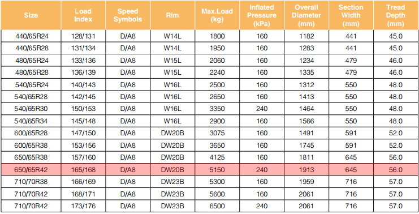
Task: Select the Max.Load (kg) header
Action: (x=217, y=15)
